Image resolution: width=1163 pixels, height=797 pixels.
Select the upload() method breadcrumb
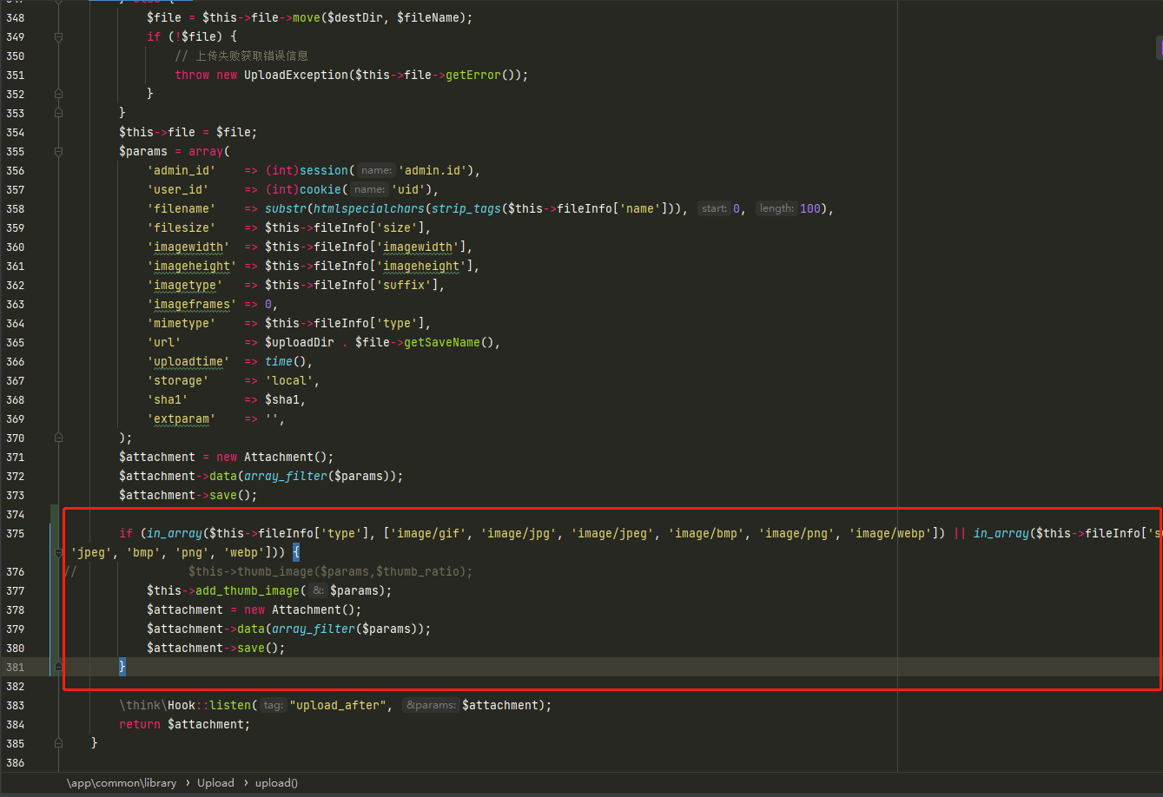pos(276,782)
